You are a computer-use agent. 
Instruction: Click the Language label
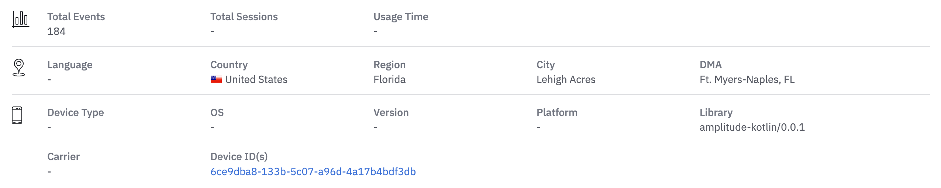click(x=70, y=65)
